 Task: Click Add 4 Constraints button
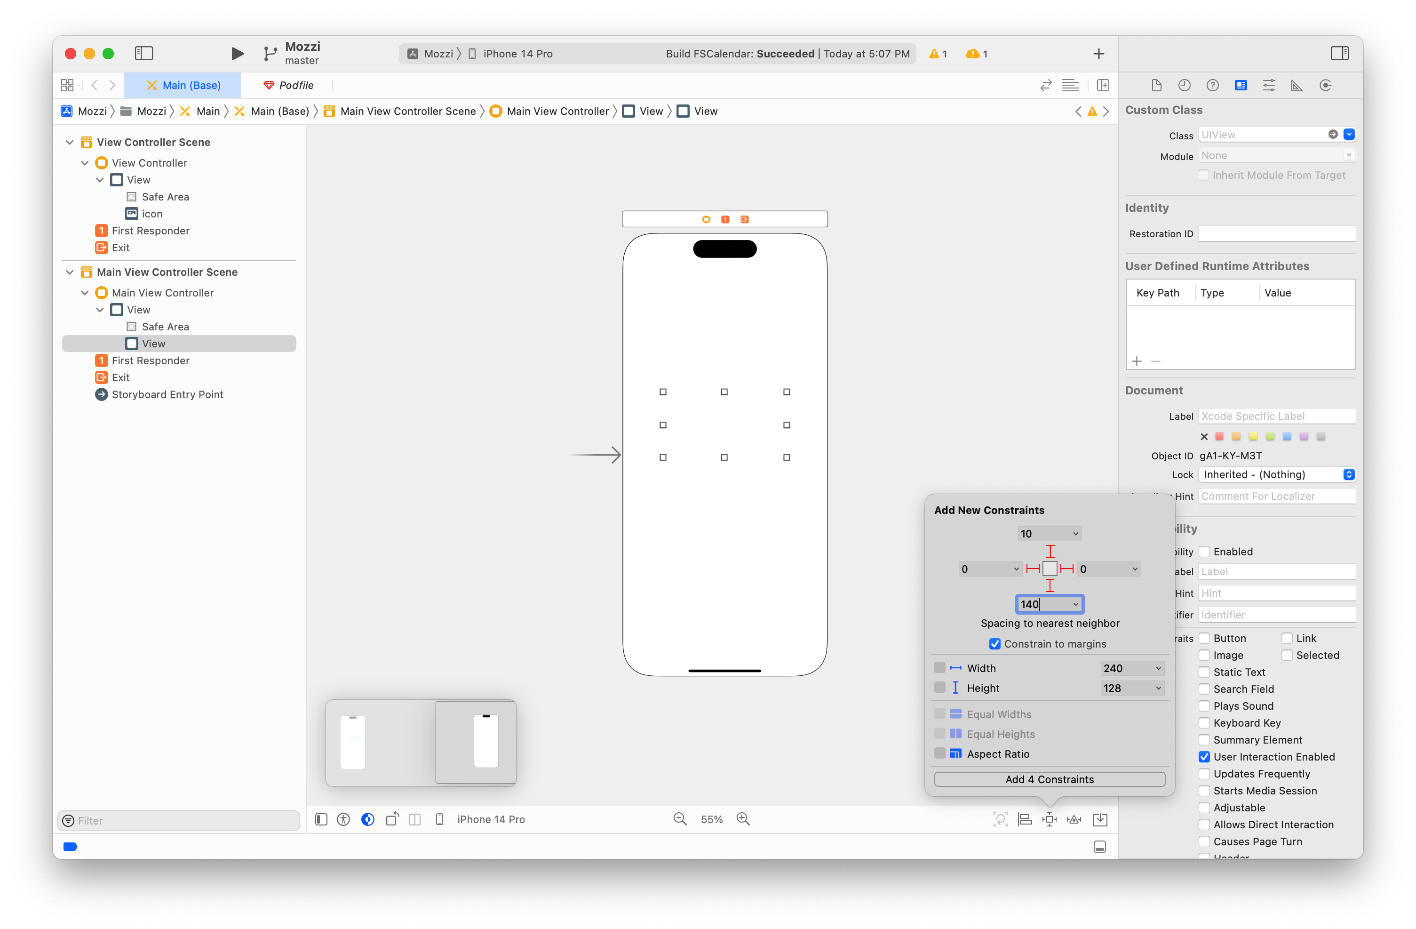tap(1049, 779)
